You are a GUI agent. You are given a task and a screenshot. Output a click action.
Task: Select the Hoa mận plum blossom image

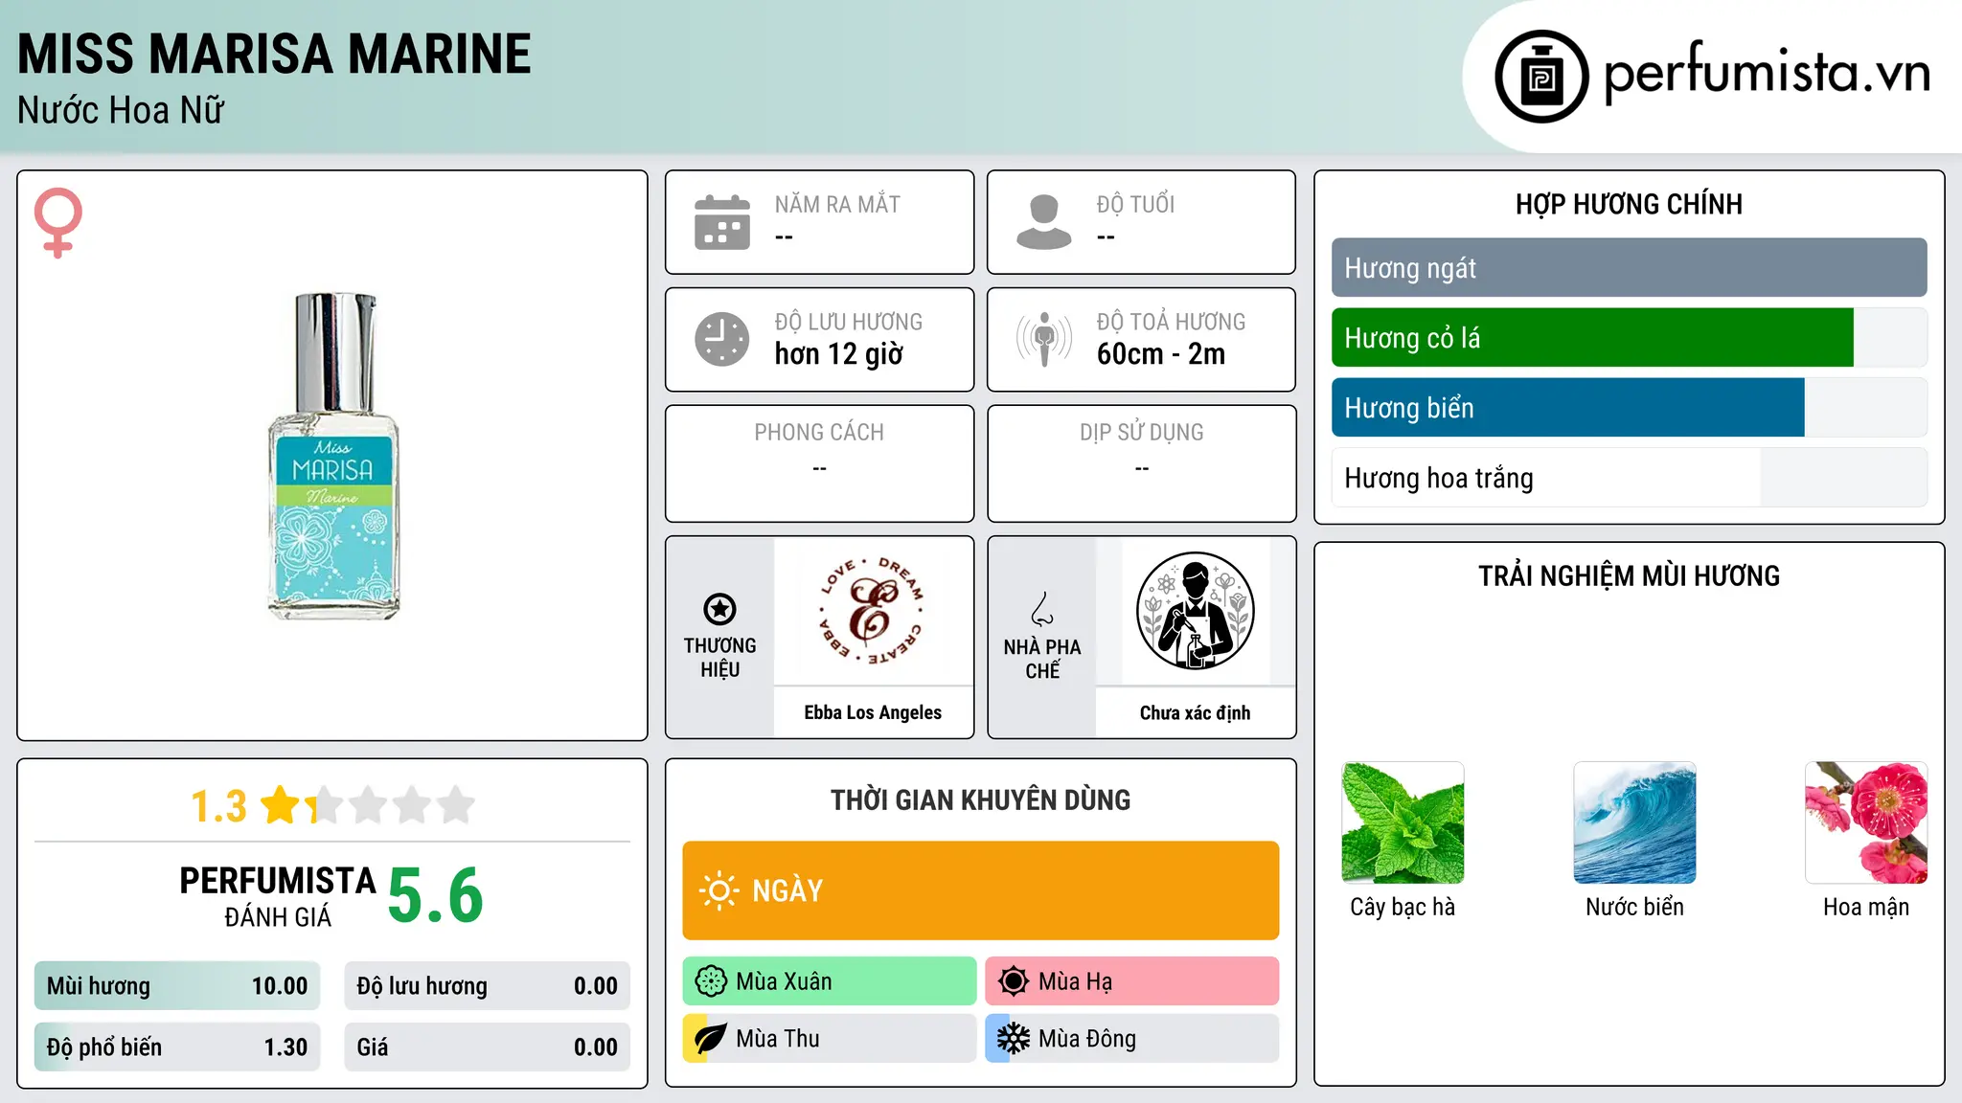coord(1866,822)
